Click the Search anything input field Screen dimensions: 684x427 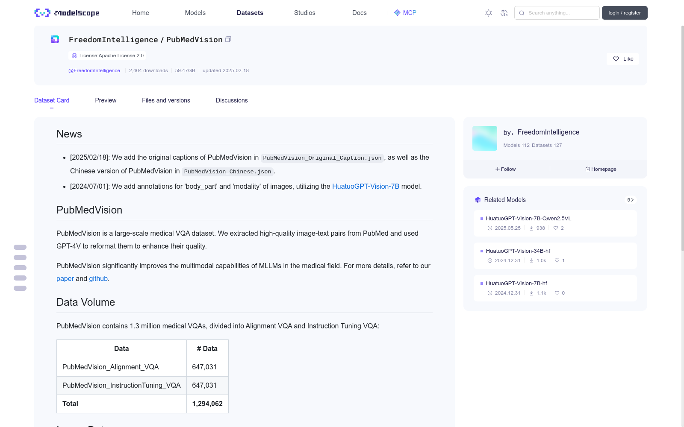[x=557, y=13]
